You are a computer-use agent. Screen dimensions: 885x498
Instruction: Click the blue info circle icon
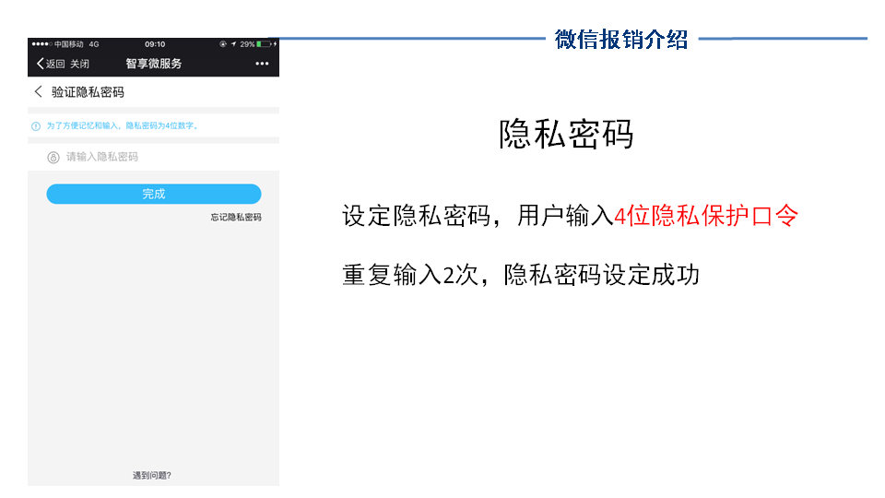(x=36, y=126)
